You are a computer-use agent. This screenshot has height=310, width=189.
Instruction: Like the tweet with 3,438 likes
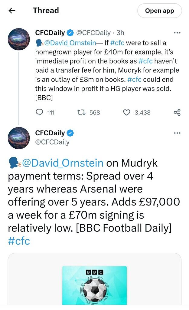[127, 113]
